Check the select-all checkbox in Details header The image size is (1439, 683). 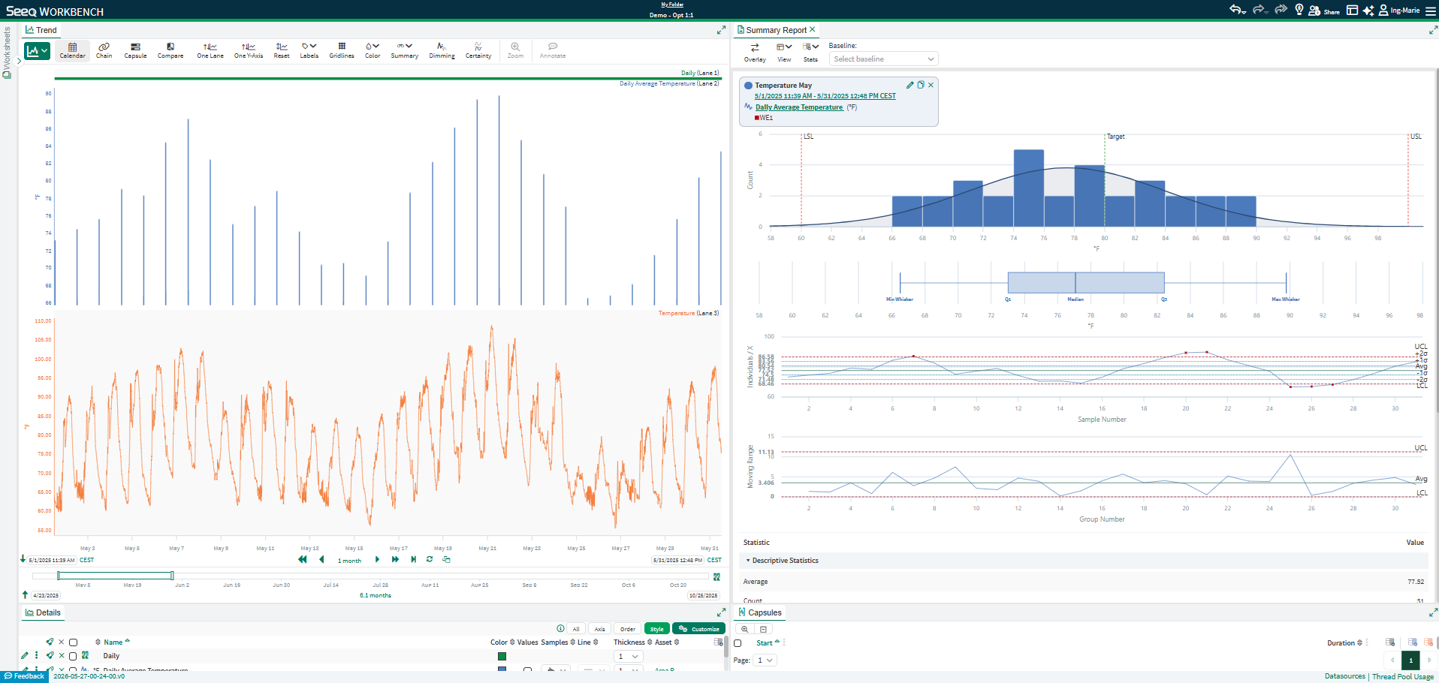click(x=73, y=642)
